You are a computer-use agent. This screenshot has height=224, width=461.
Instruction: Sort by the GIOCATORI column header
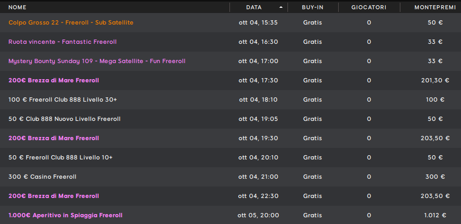(369, 7)
